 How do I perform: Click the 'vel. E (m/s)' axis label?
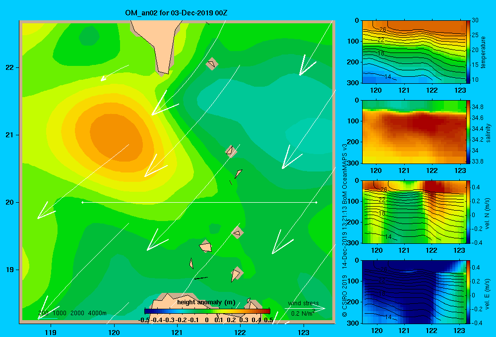click(488, 293)
